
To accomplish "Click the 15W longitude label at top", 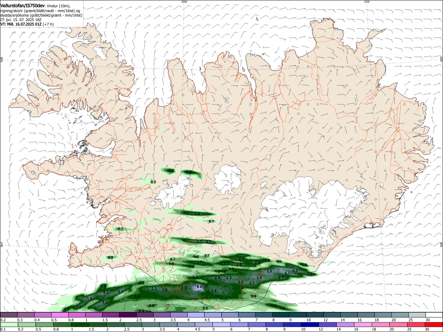I will (367, 2).
